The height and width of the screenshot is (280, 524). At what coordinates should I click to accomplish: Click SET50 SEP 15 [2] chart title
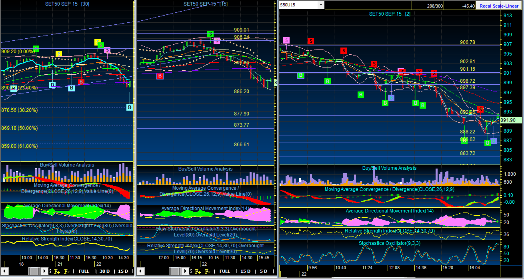(390, 14)
